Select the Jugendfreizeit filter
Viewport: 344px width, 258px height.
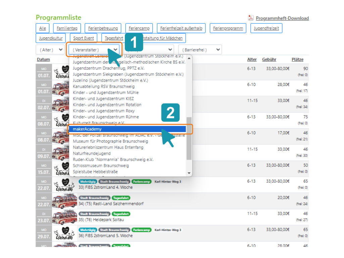tap(266, 28)
